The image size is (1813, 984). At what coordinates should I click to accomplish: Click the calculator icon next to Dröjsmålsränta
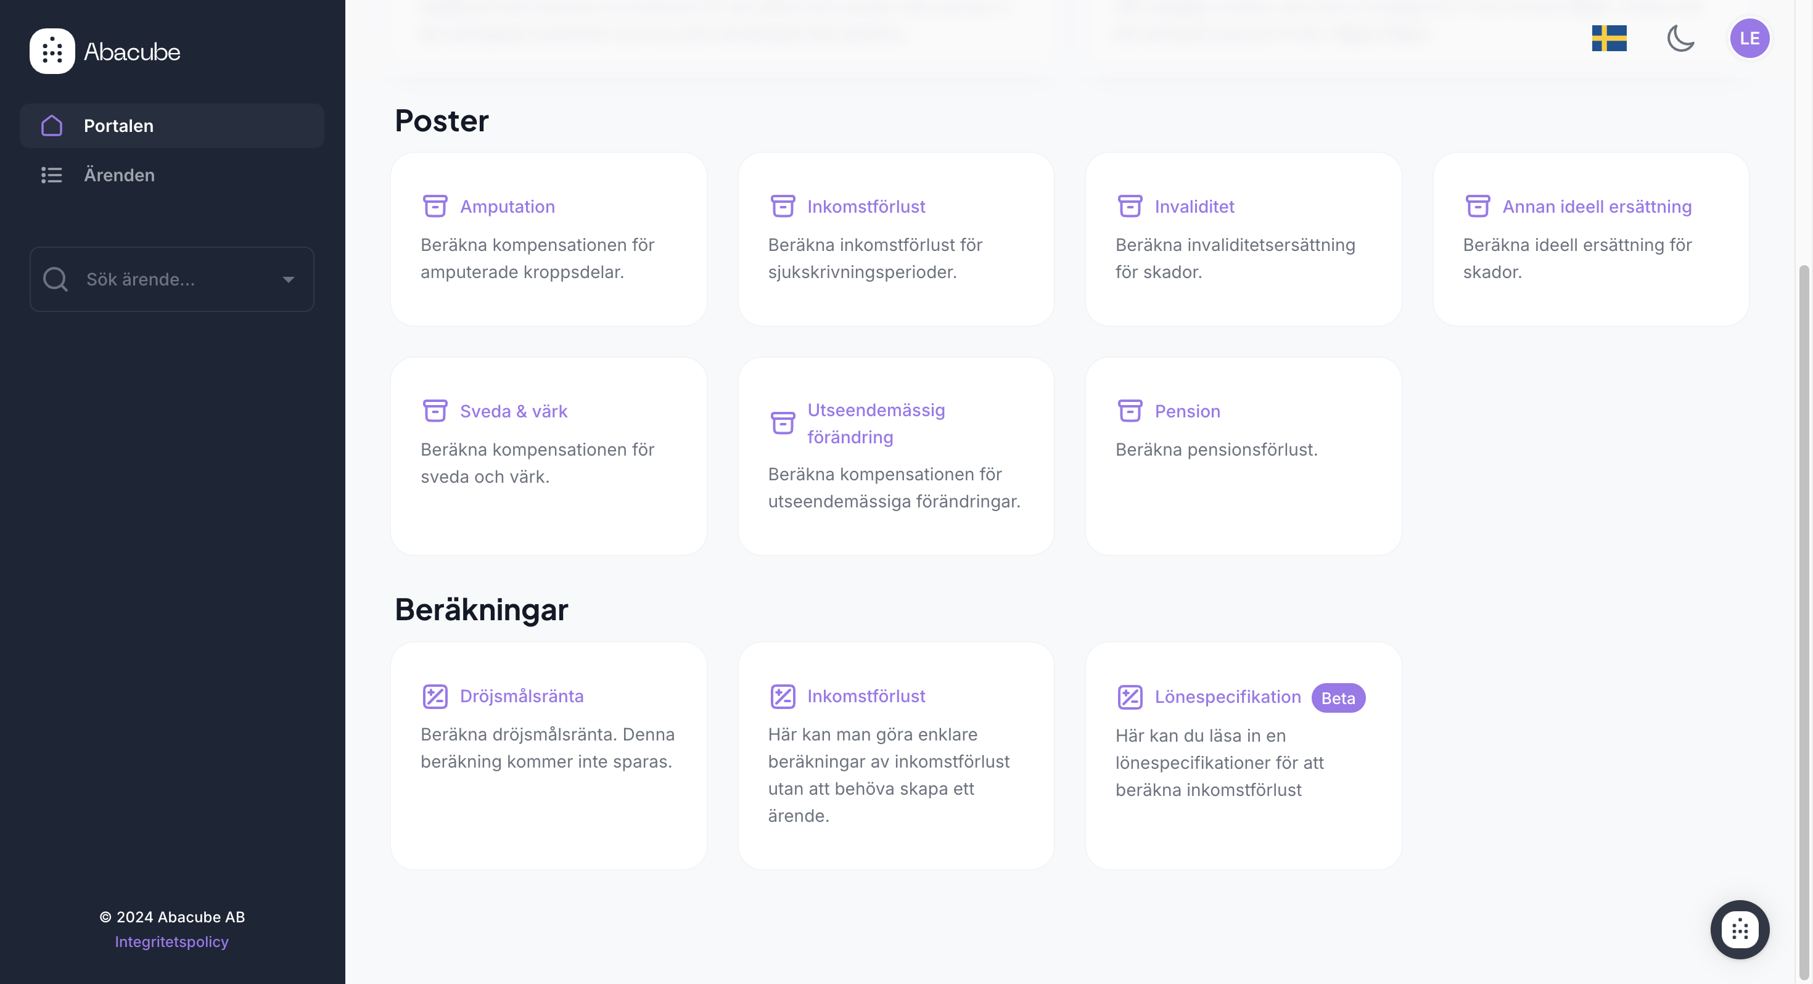point(435,696)
